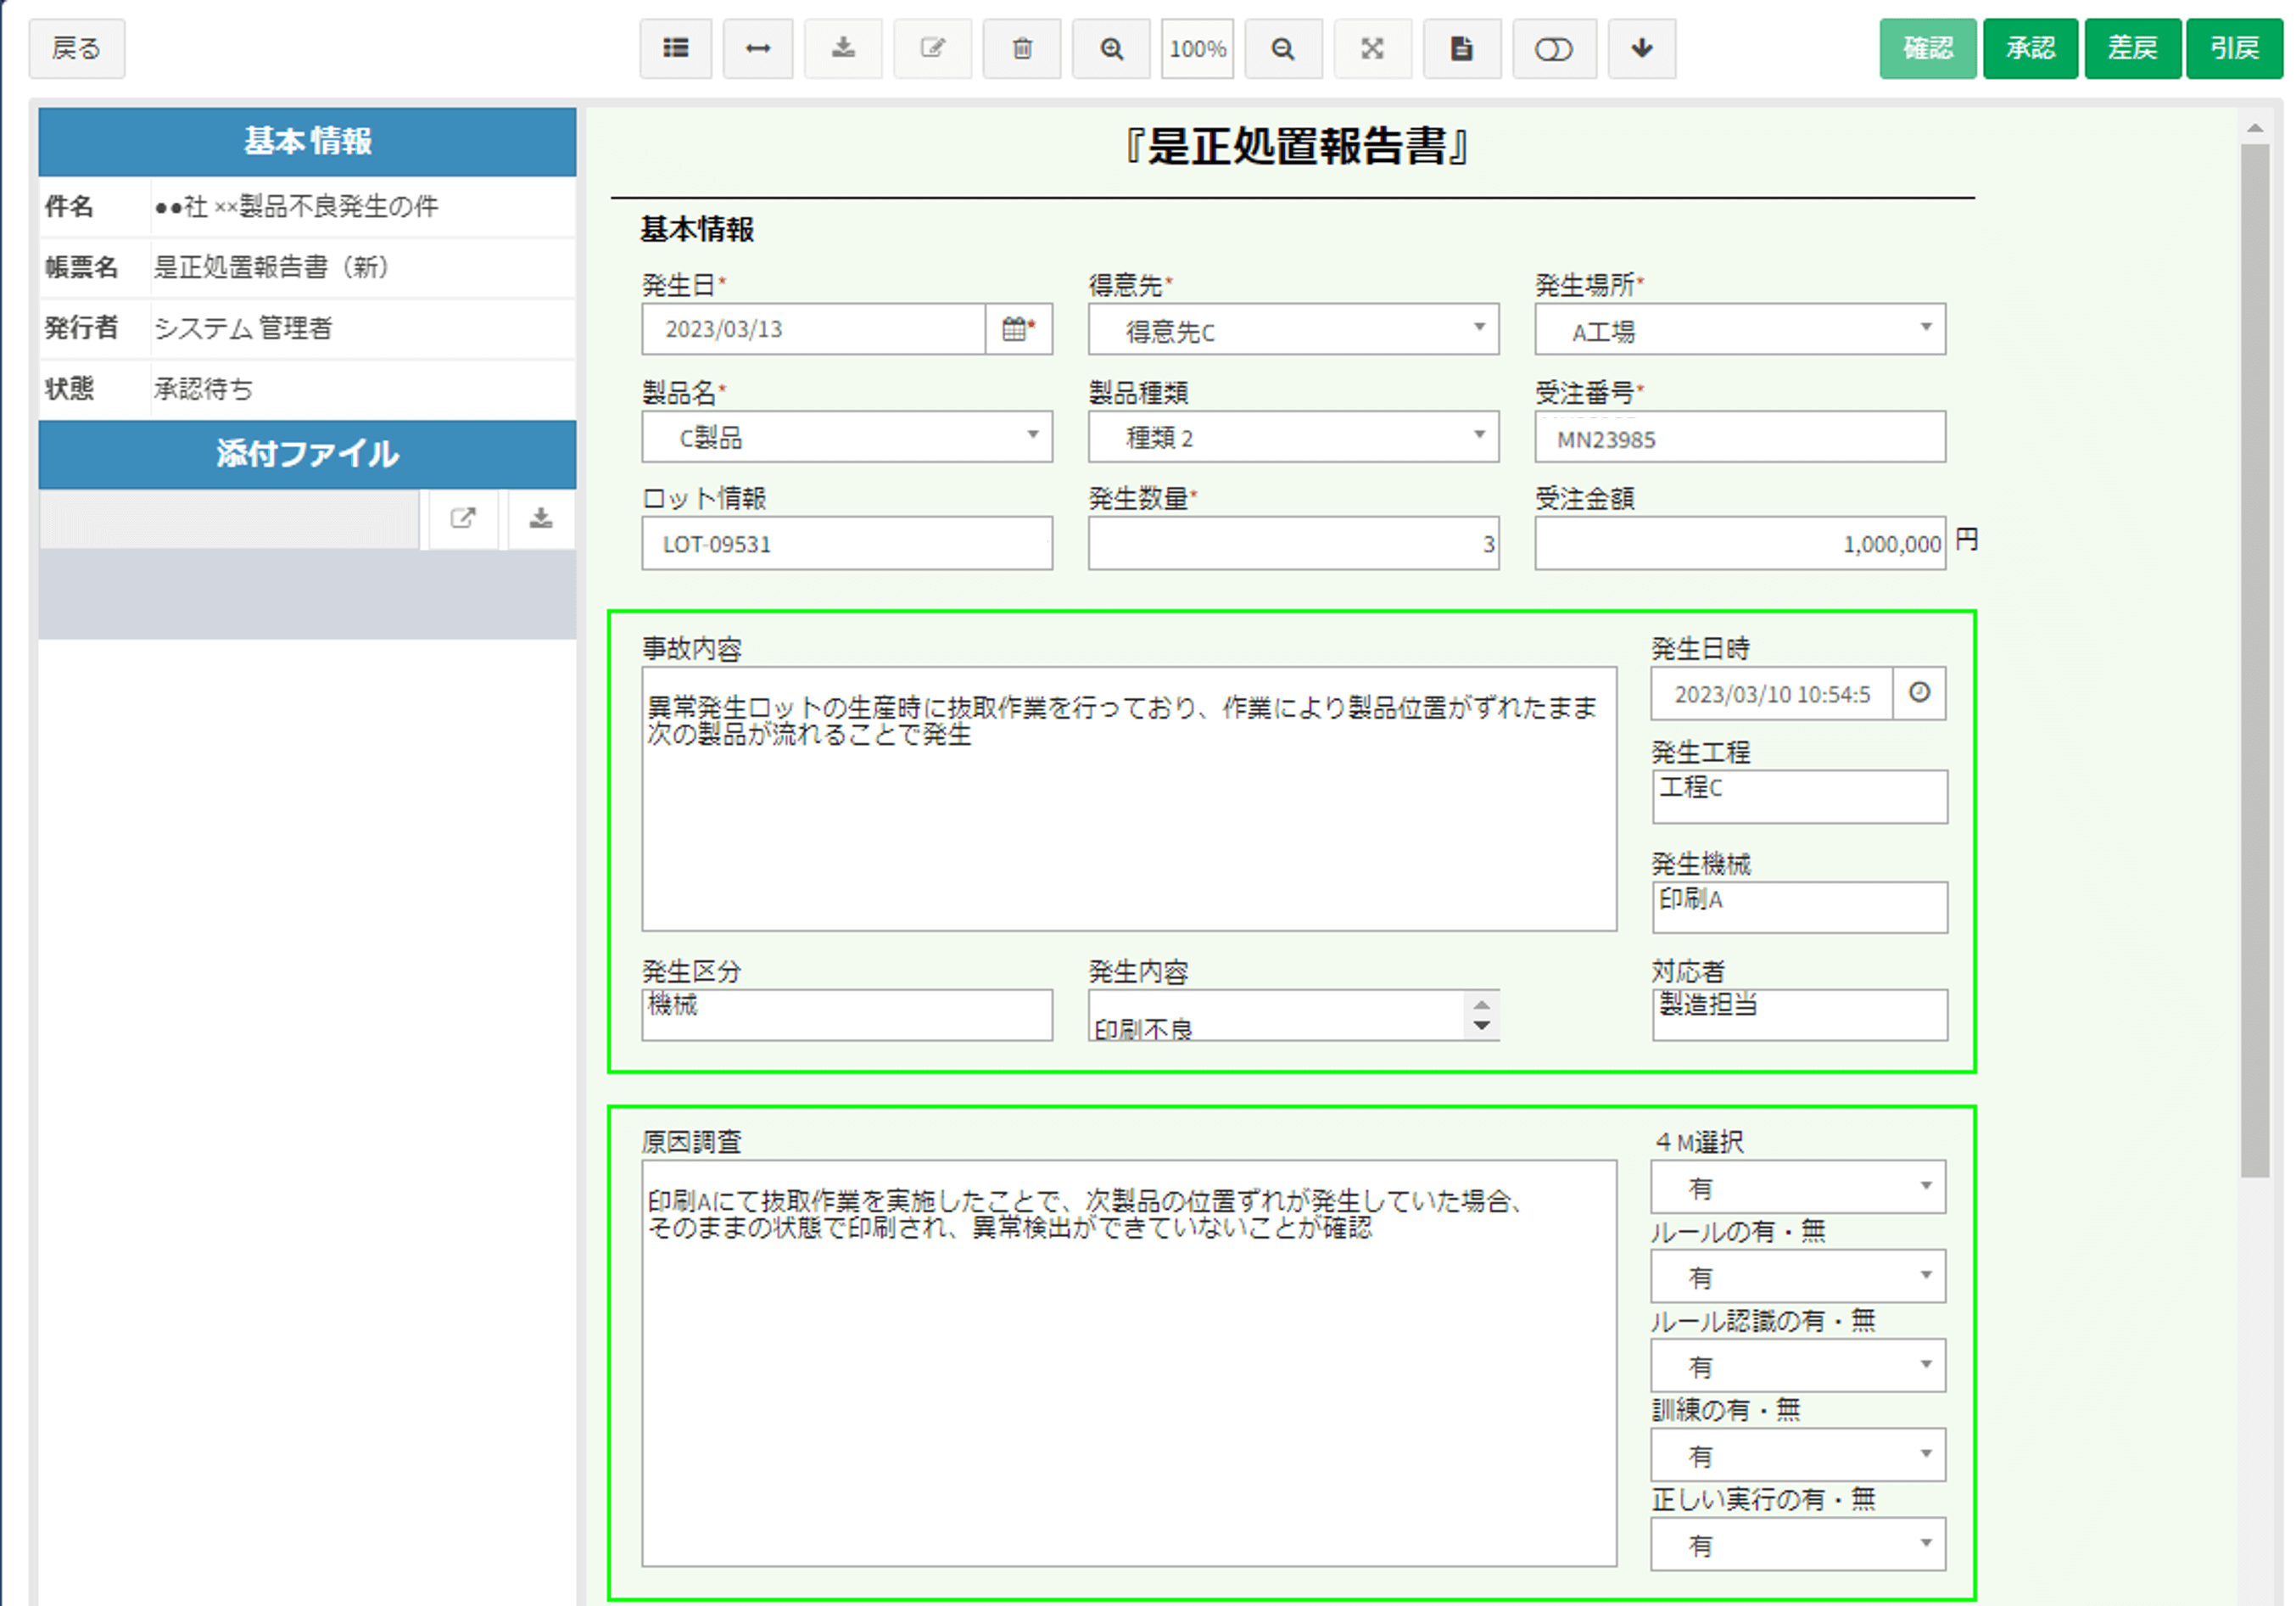
Task: Click the 発生工程 field 工程C
Action: [1800, 796]
